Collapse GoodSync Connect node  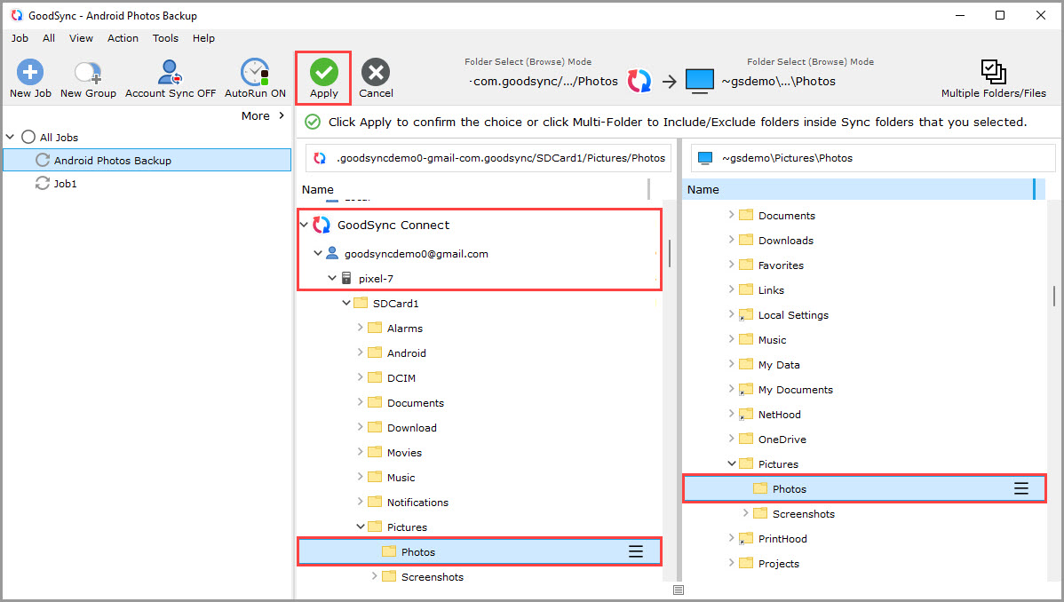304,225
